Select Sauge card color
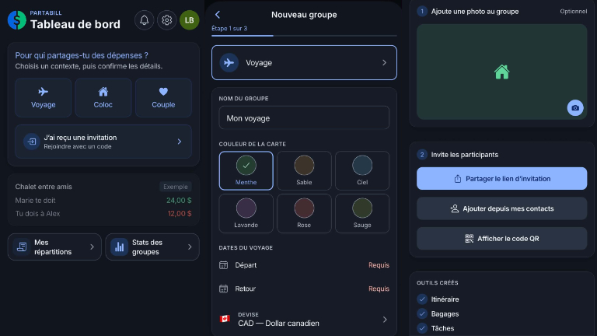 click(x=362, y=213)
